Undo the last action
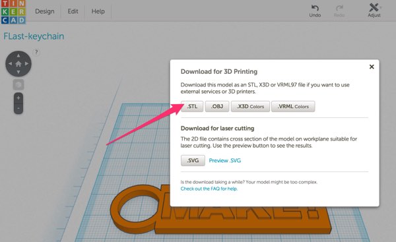The width and height of the screenshot is (396, 242). 315,11
